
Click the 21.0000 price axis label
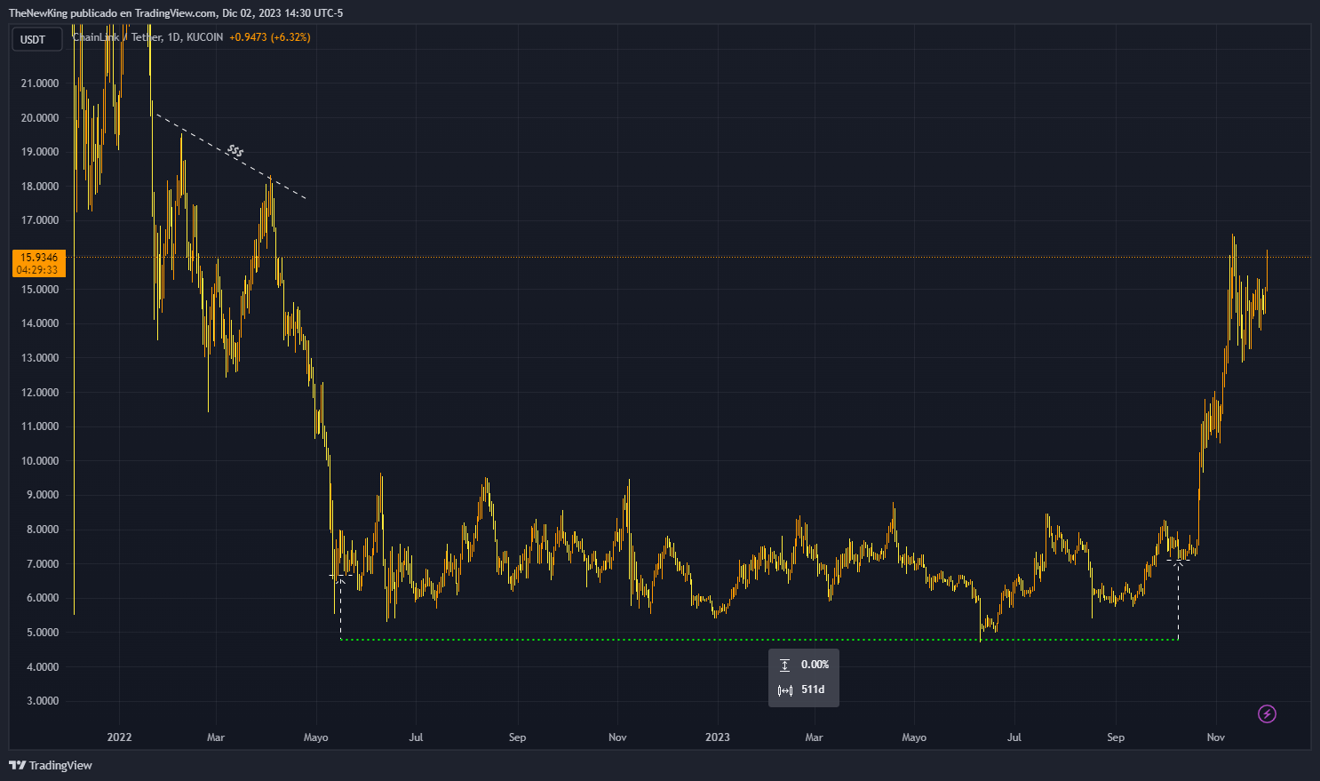point(39,84)
